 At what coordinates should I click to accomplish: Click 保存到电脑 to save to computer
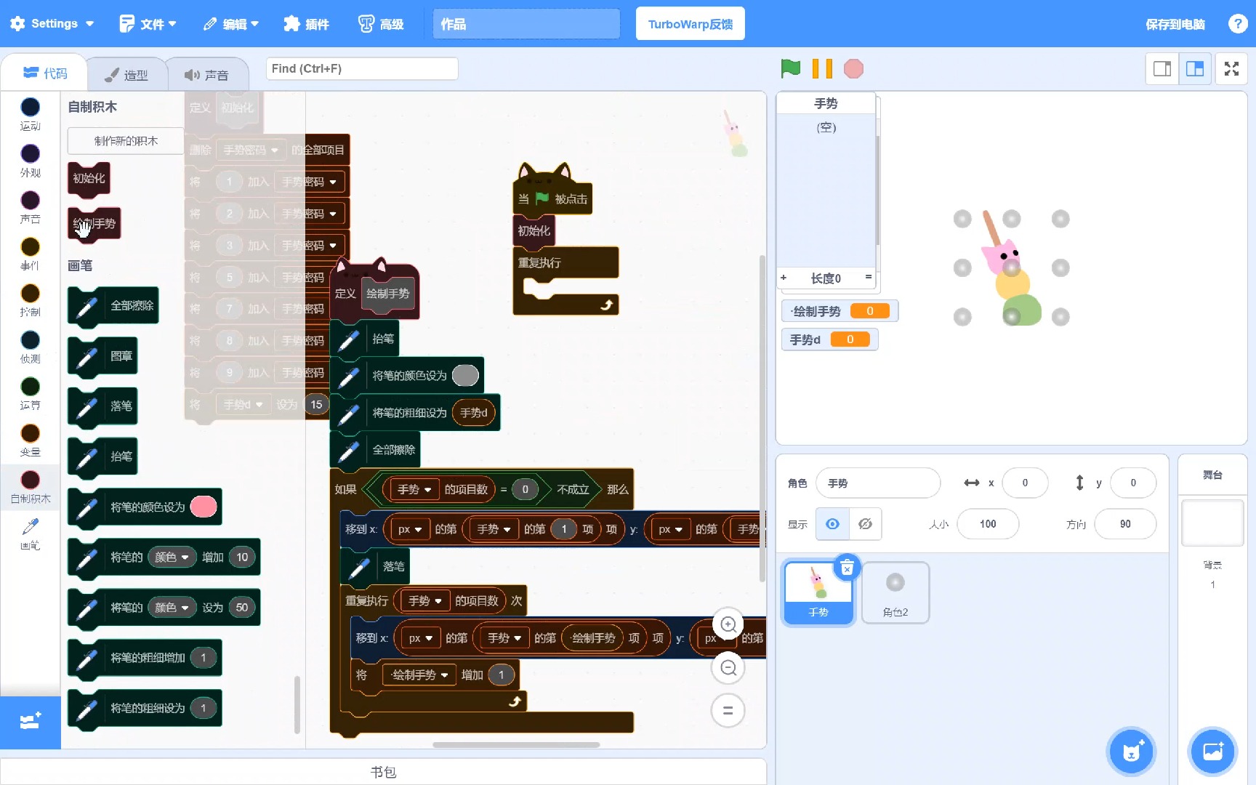coord(1175,24)
